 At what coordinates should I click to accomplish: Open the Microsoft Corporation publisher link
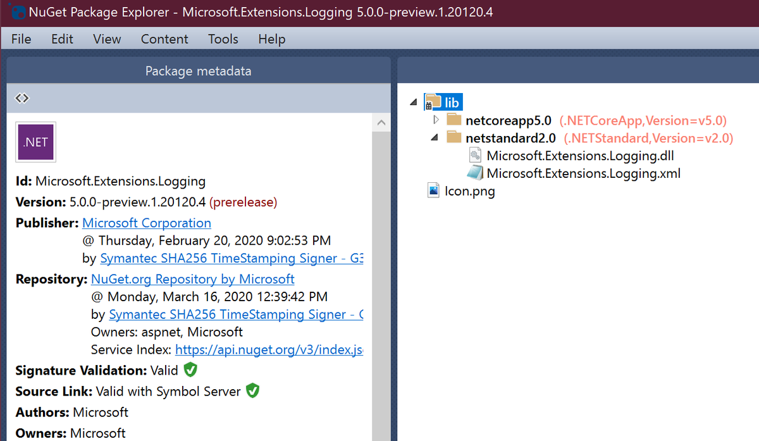(x=147, y=223)
